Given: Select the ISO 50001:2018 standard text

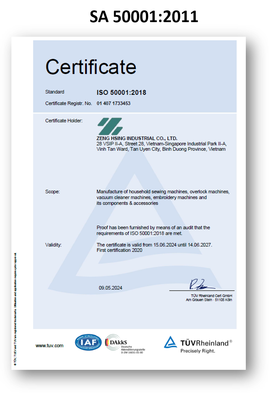Looking at the screenshot, I should 121,93.
